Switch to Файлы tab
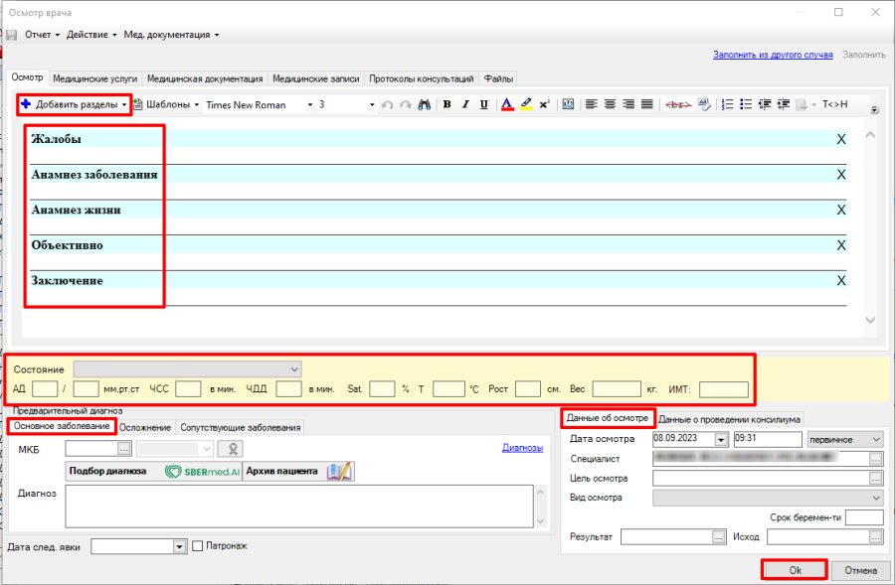Screen dimensions: 895x585 coord(498,78)
